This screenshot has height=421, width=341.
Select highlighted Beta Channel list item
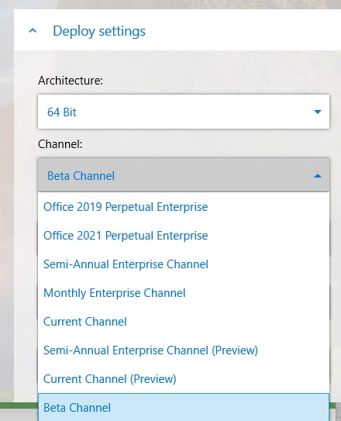184,408
